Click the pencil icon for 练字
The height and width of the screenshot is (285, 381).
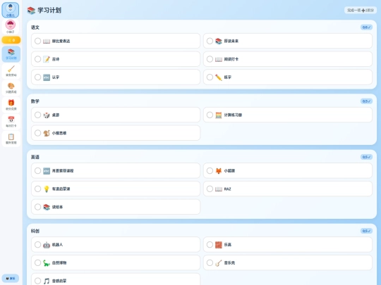tap(219, 77)
